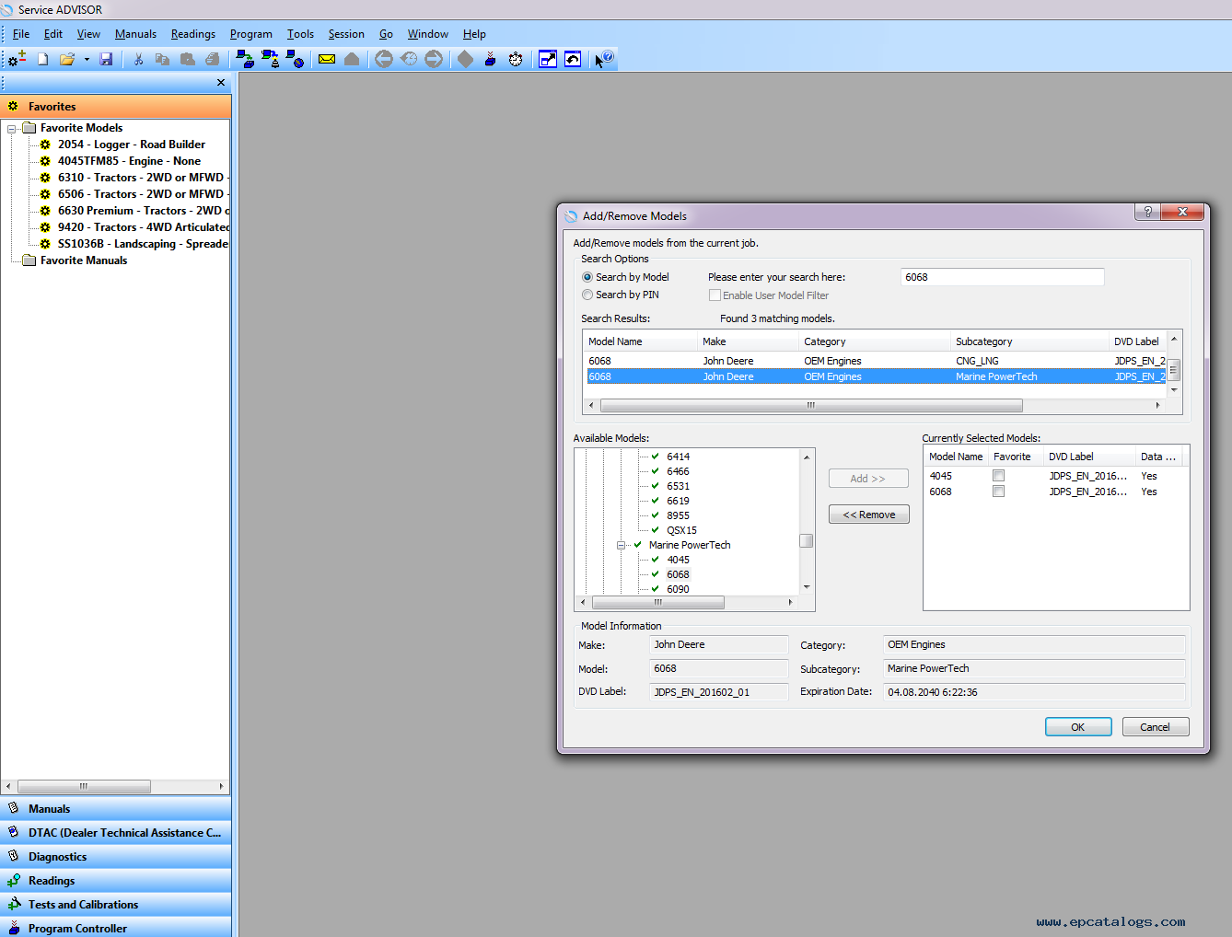1232x937 pixels.
Task: Click the Available Models vertical scrollbar thumb
Action: point(807,540)
